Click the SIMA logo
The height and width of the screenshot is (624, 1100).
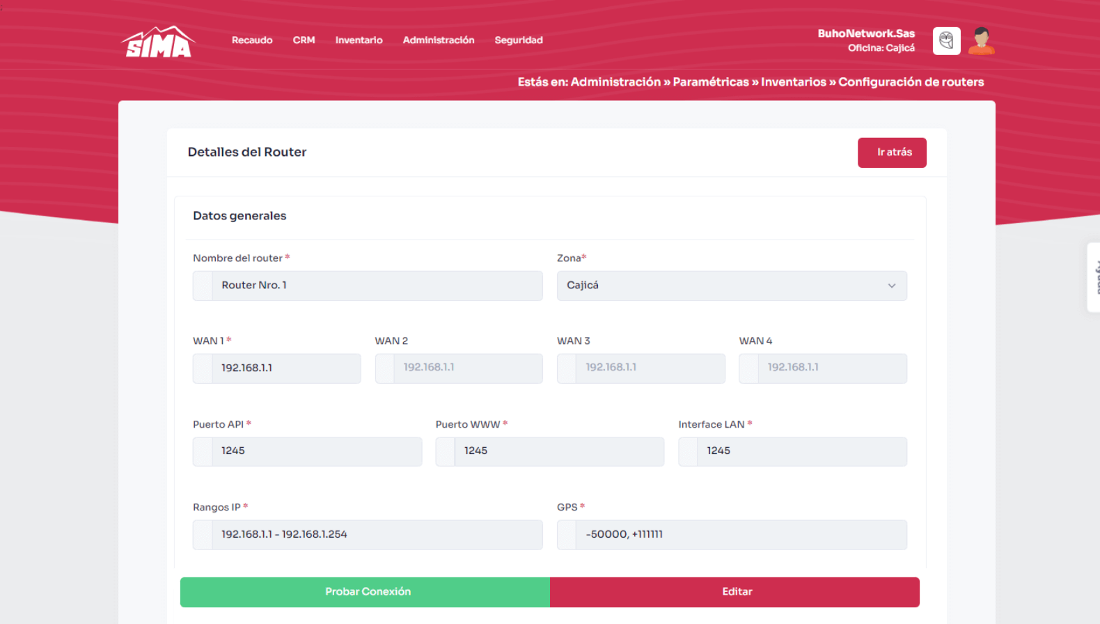pos(158,42)
